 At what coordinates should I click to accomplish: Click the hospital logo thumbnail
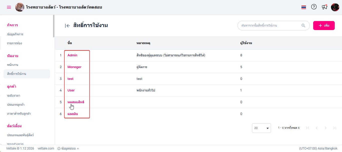click(20, 7)
